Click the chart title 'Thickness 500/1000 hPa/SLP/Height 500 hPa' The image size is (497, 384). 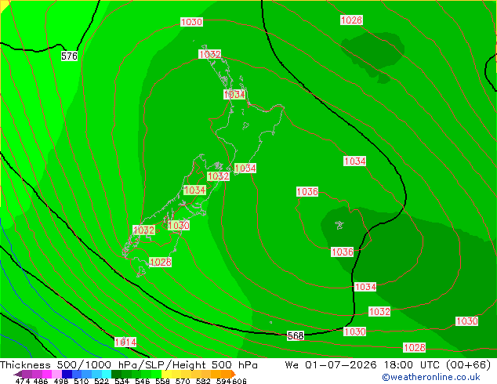pyautogui.click(x=129, y=364)
